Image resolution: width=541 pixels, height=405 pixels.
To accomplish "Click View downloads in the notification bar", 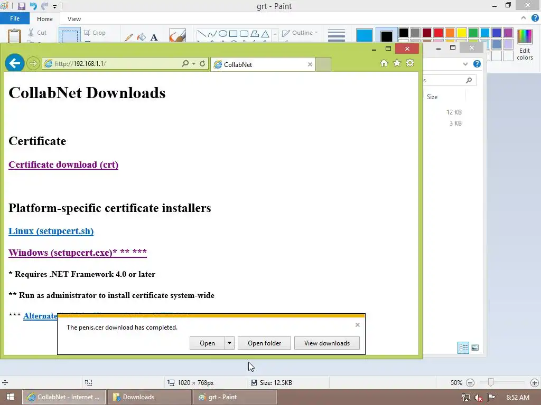I will (327, 343).
